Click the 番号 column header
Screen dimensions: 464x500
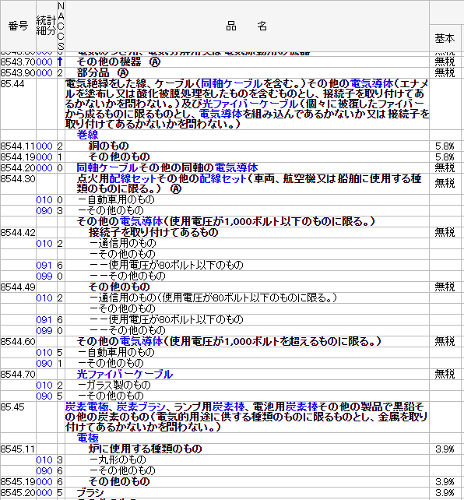click(18, 26)
